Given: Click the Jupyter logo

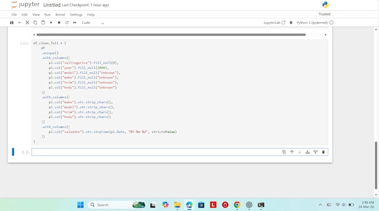Looking at the screenshot, I should pyautogui.click(x=25, y=4).
